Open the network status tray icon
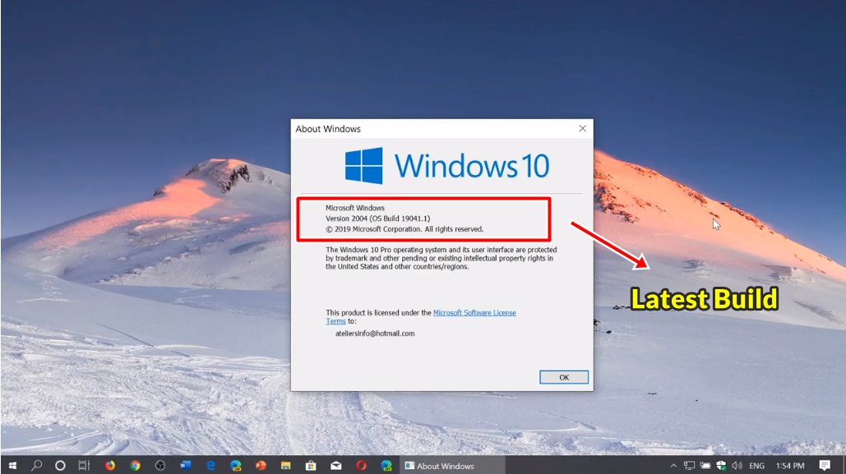The image size is (846, 474). click(x=689, y=466)
